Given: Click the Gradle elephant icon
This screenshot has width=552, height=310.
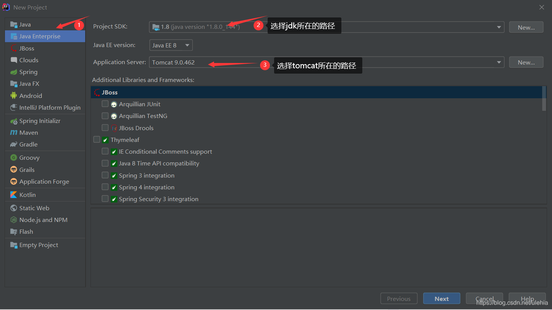Looking at the screenshot, I should click(14, 145).
